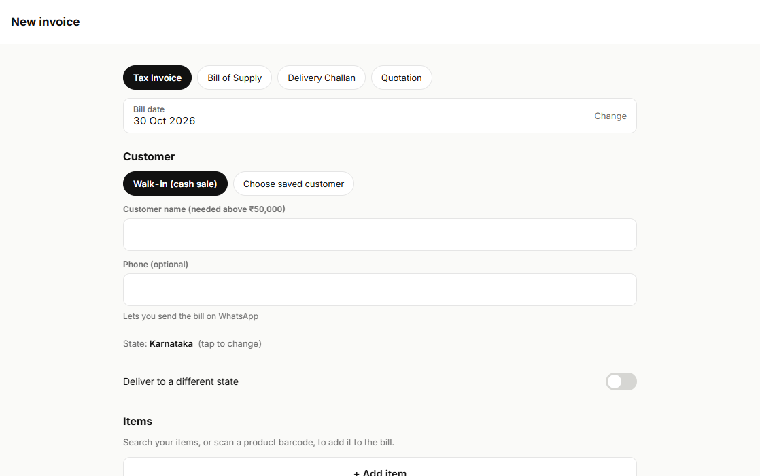Switch to Bill of Supply
Viewport: 760px width, 476px height.
point(235,78)
